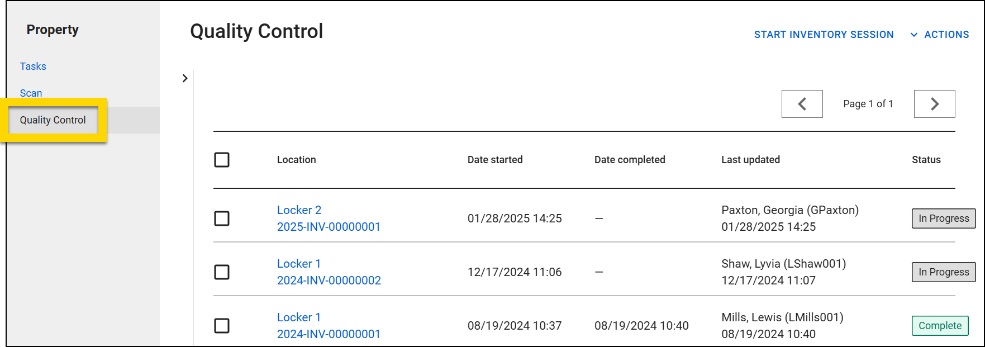Check the Locker 2 session row checkbox
The image size is (985, 347).
[222, 218]
